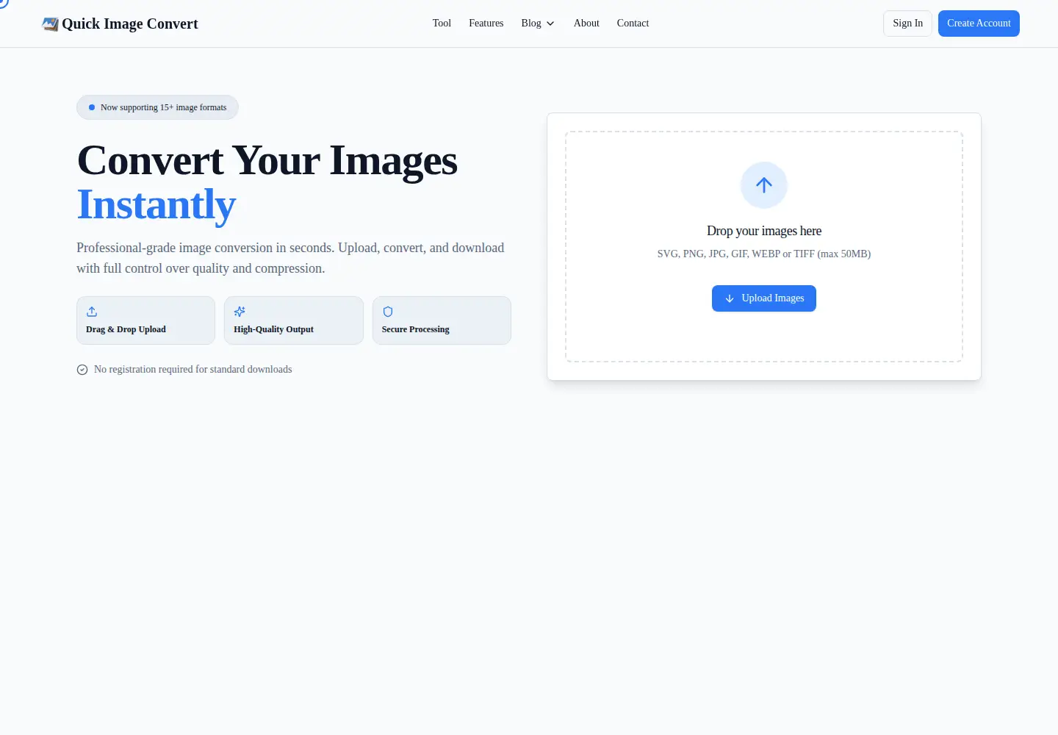Click the Drag & Drop Upload tray icon
The height and width of the screenshot is (735, 1058).
[x=92, y=312]
